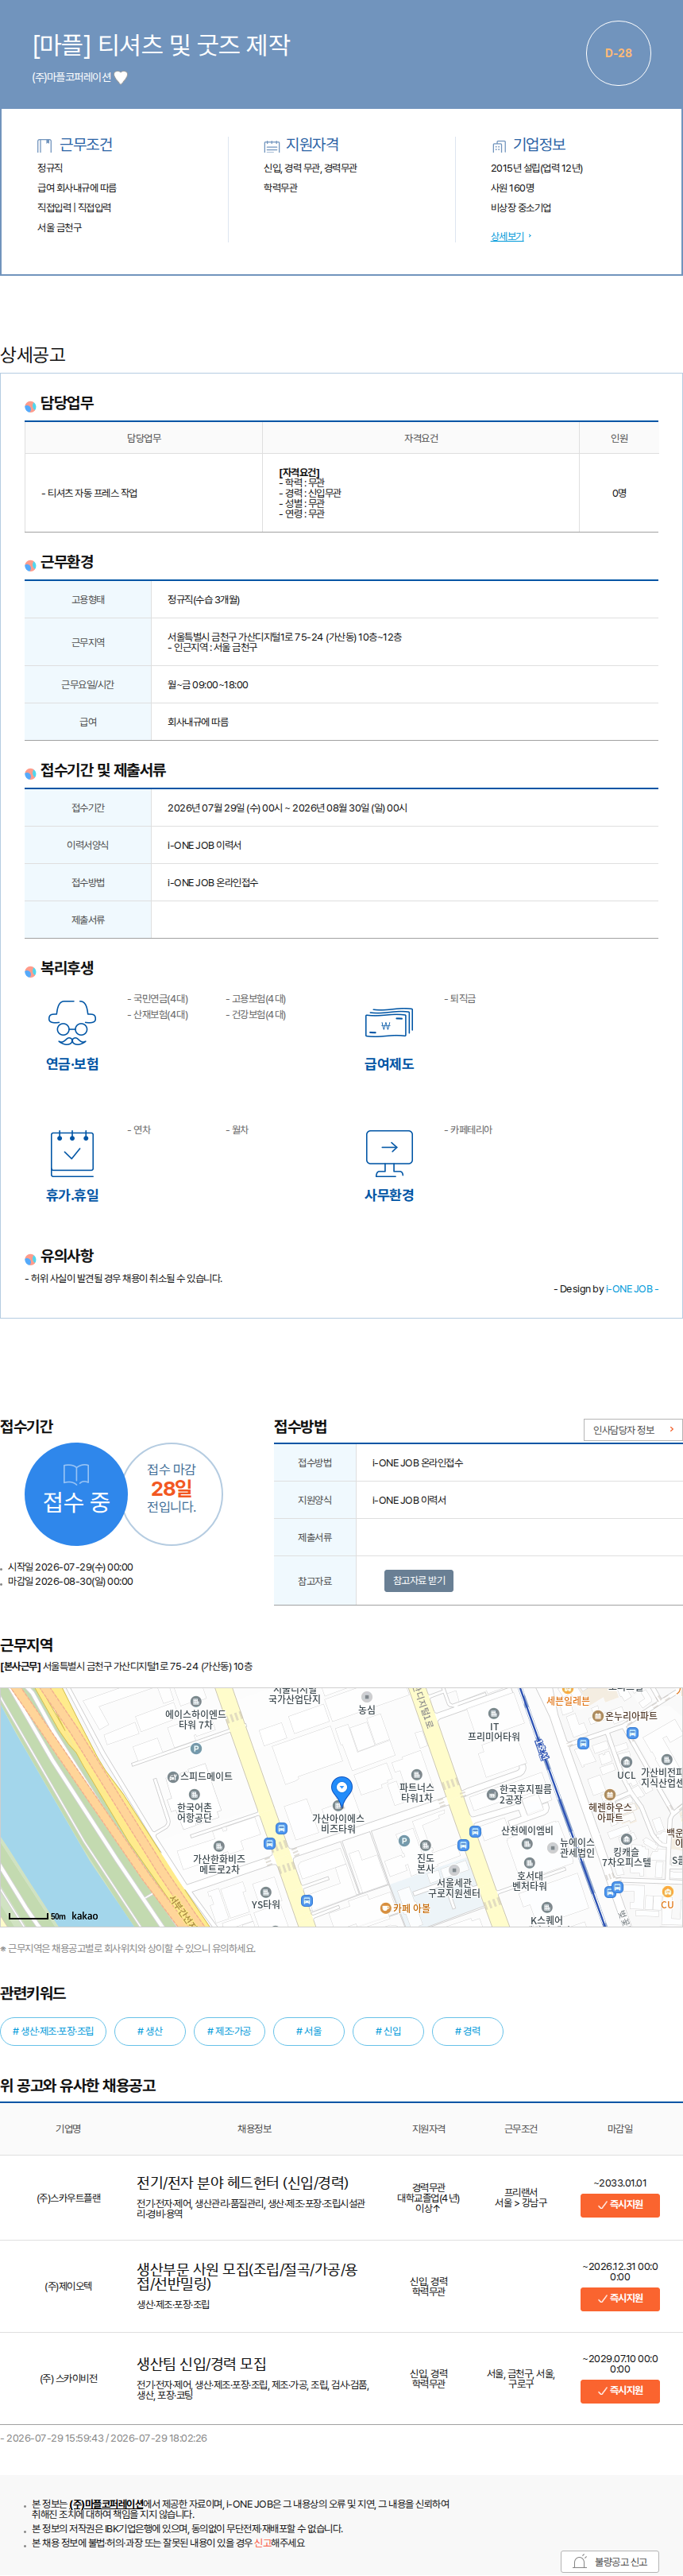683x2576 pixels.
Task: Click 즉시지원 for (주)스카우트플랜
Action: coord(619,2204)
